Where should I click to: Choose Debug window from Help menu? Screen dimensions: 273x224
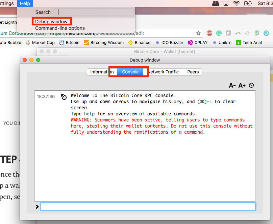coord(51,22)
